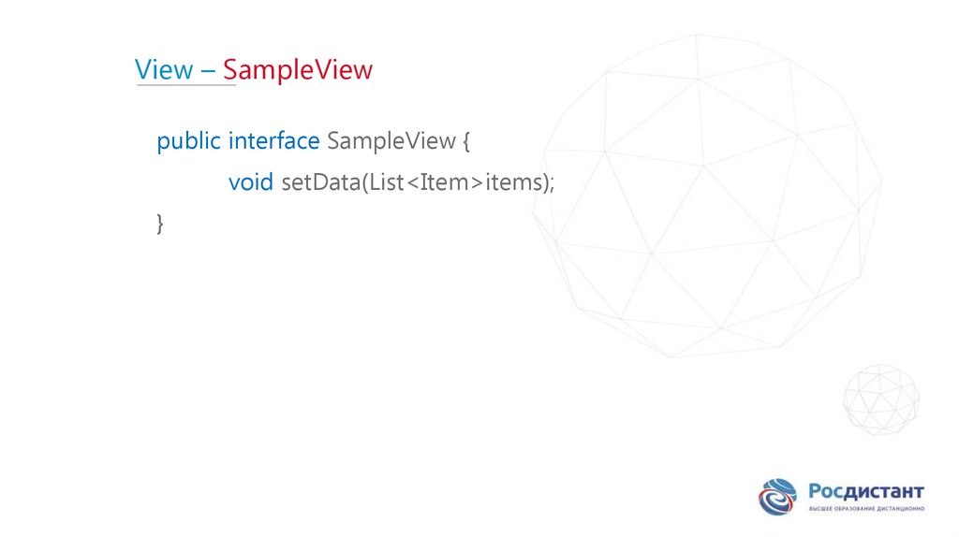The height and width of the screenshot is (537, 959).
Task: Select the blue "void" keyword
Action: click(x=250, y=182)
